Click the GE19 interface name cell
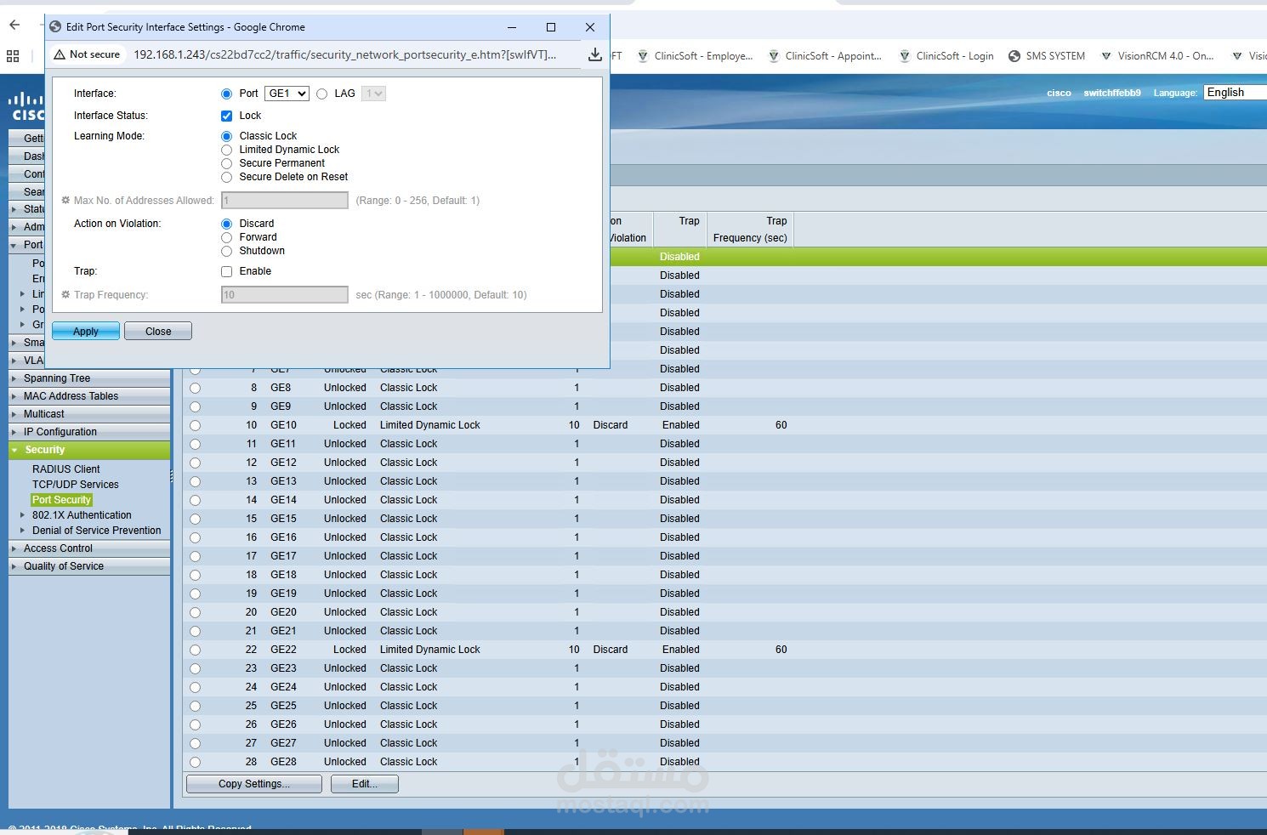 coord(283,594)
